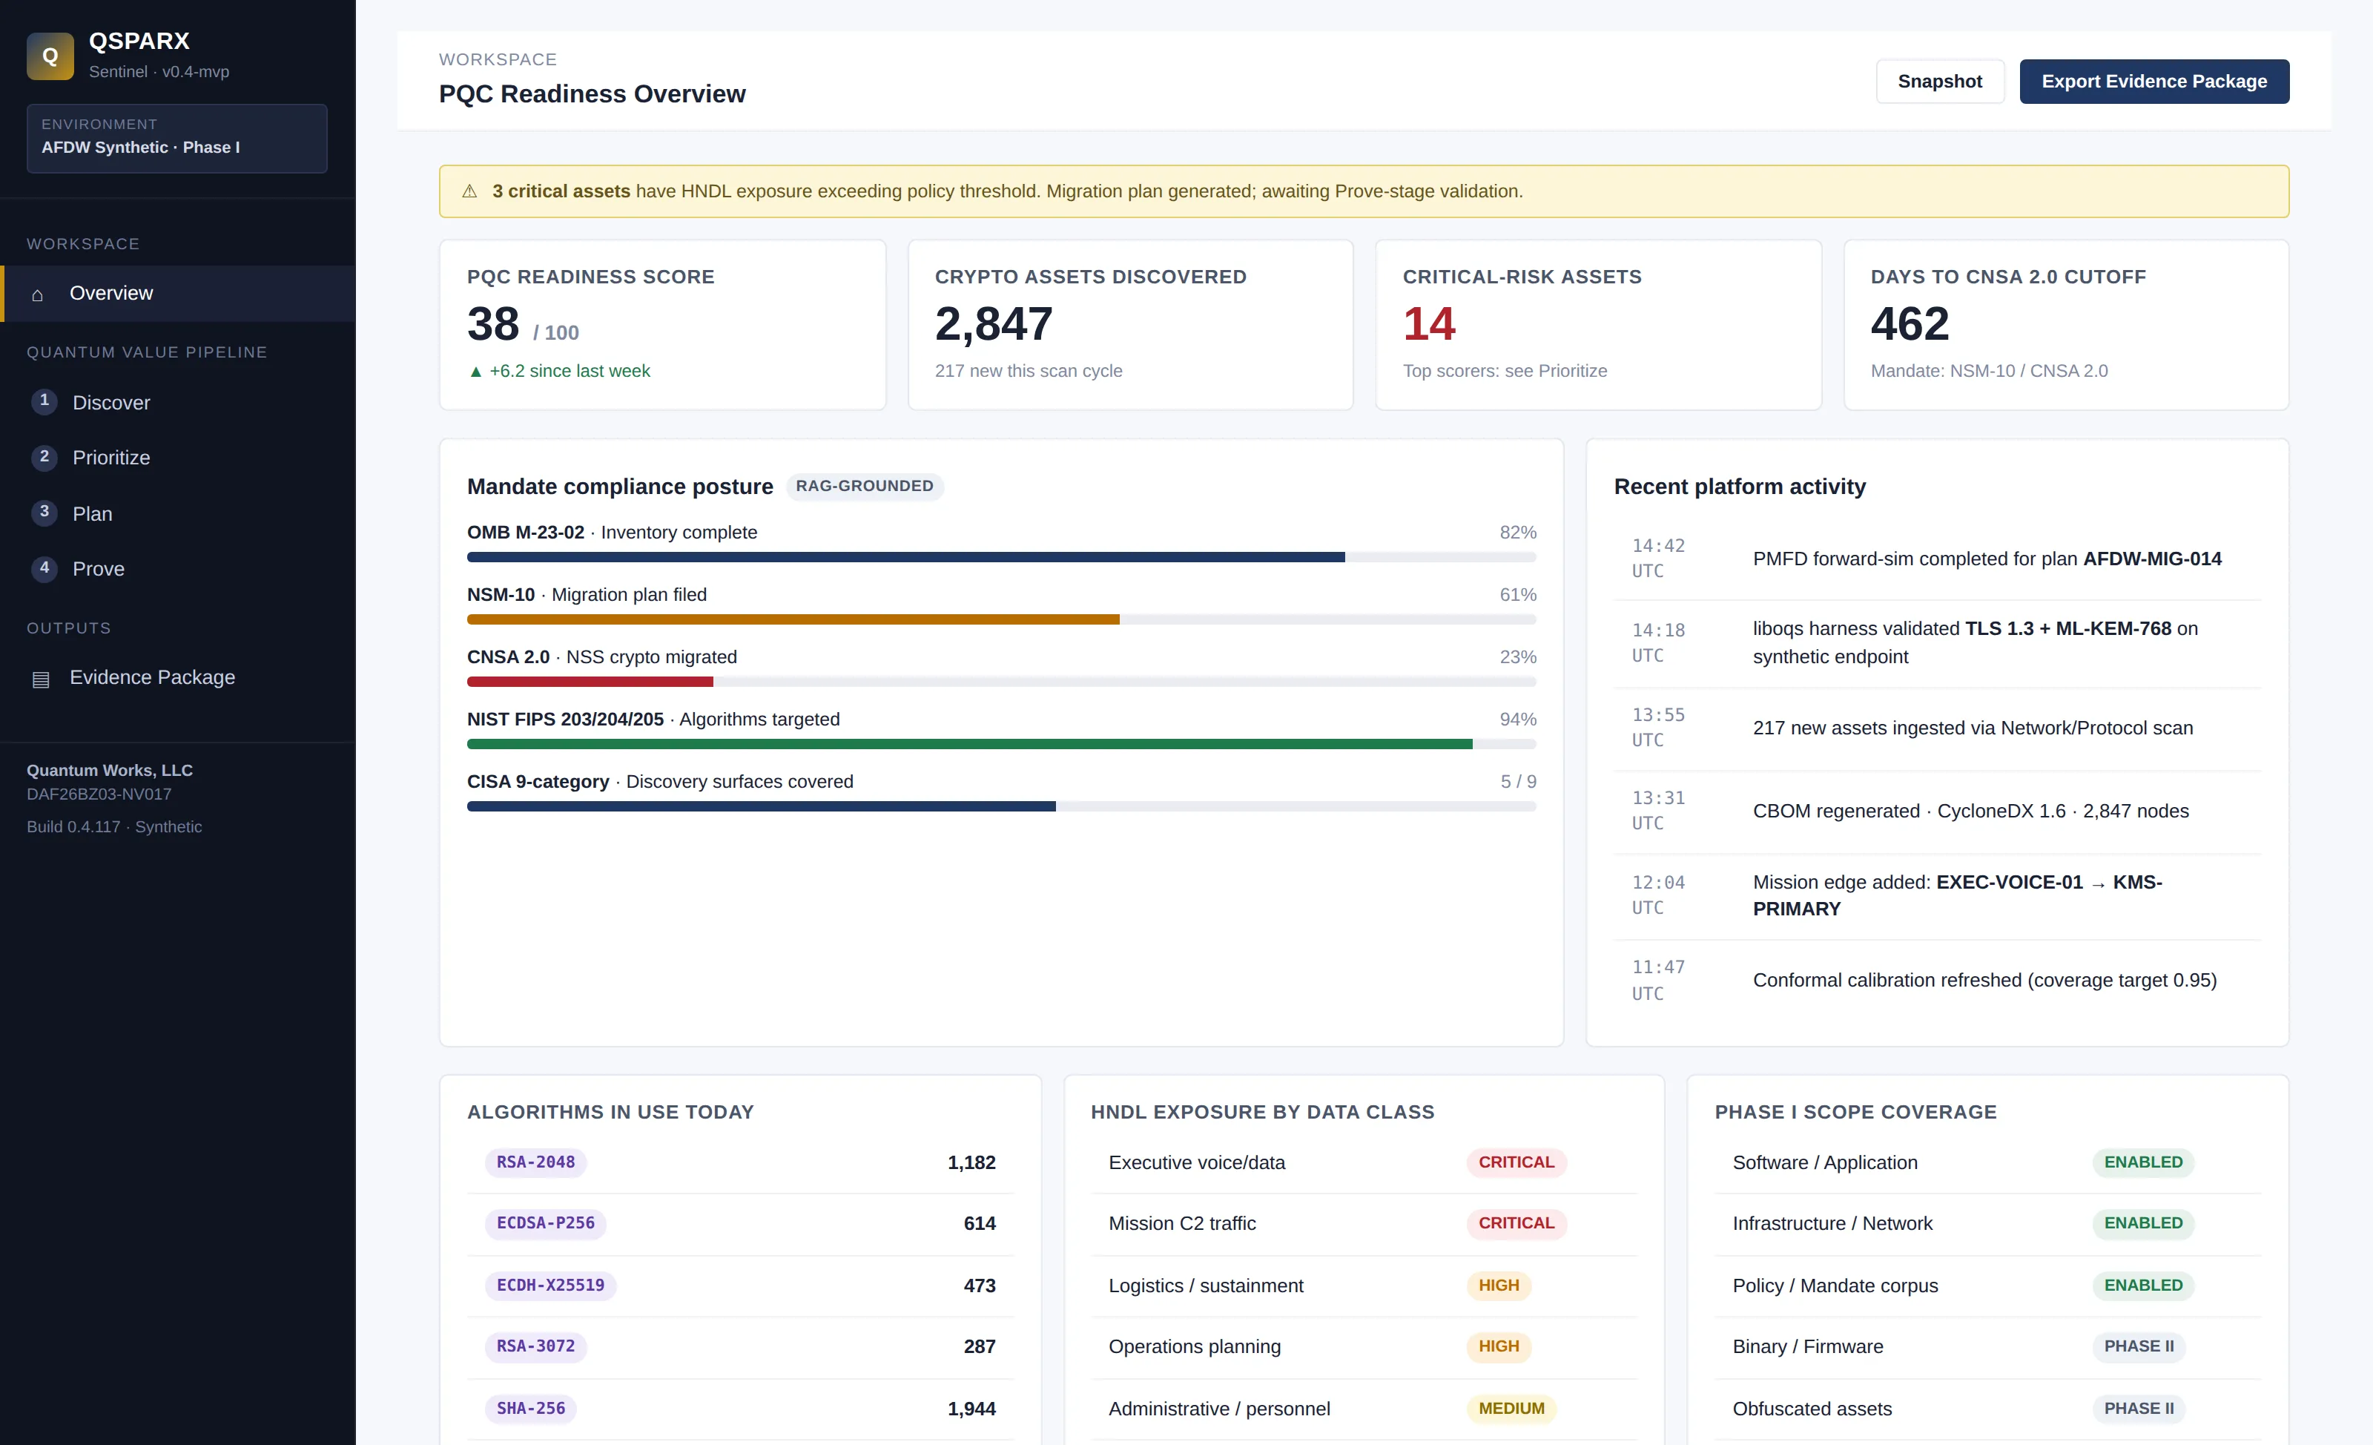
Task: Go to the Discover pipeline stage
Action: click(178, 403)
